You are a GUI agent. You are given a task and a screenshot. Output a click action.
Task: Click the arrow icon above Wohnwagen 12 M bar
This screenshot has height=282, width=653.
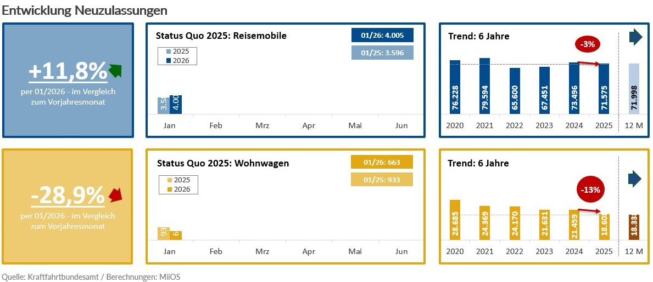coord(635,179)
